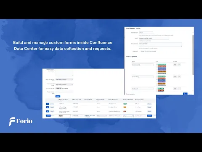Select green badge type for first input option
This screenshot has height=152, width=202.
[162, 65]
